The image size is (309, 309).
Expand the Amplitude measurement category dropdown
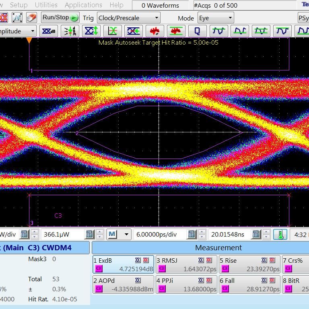click(18, 31)
